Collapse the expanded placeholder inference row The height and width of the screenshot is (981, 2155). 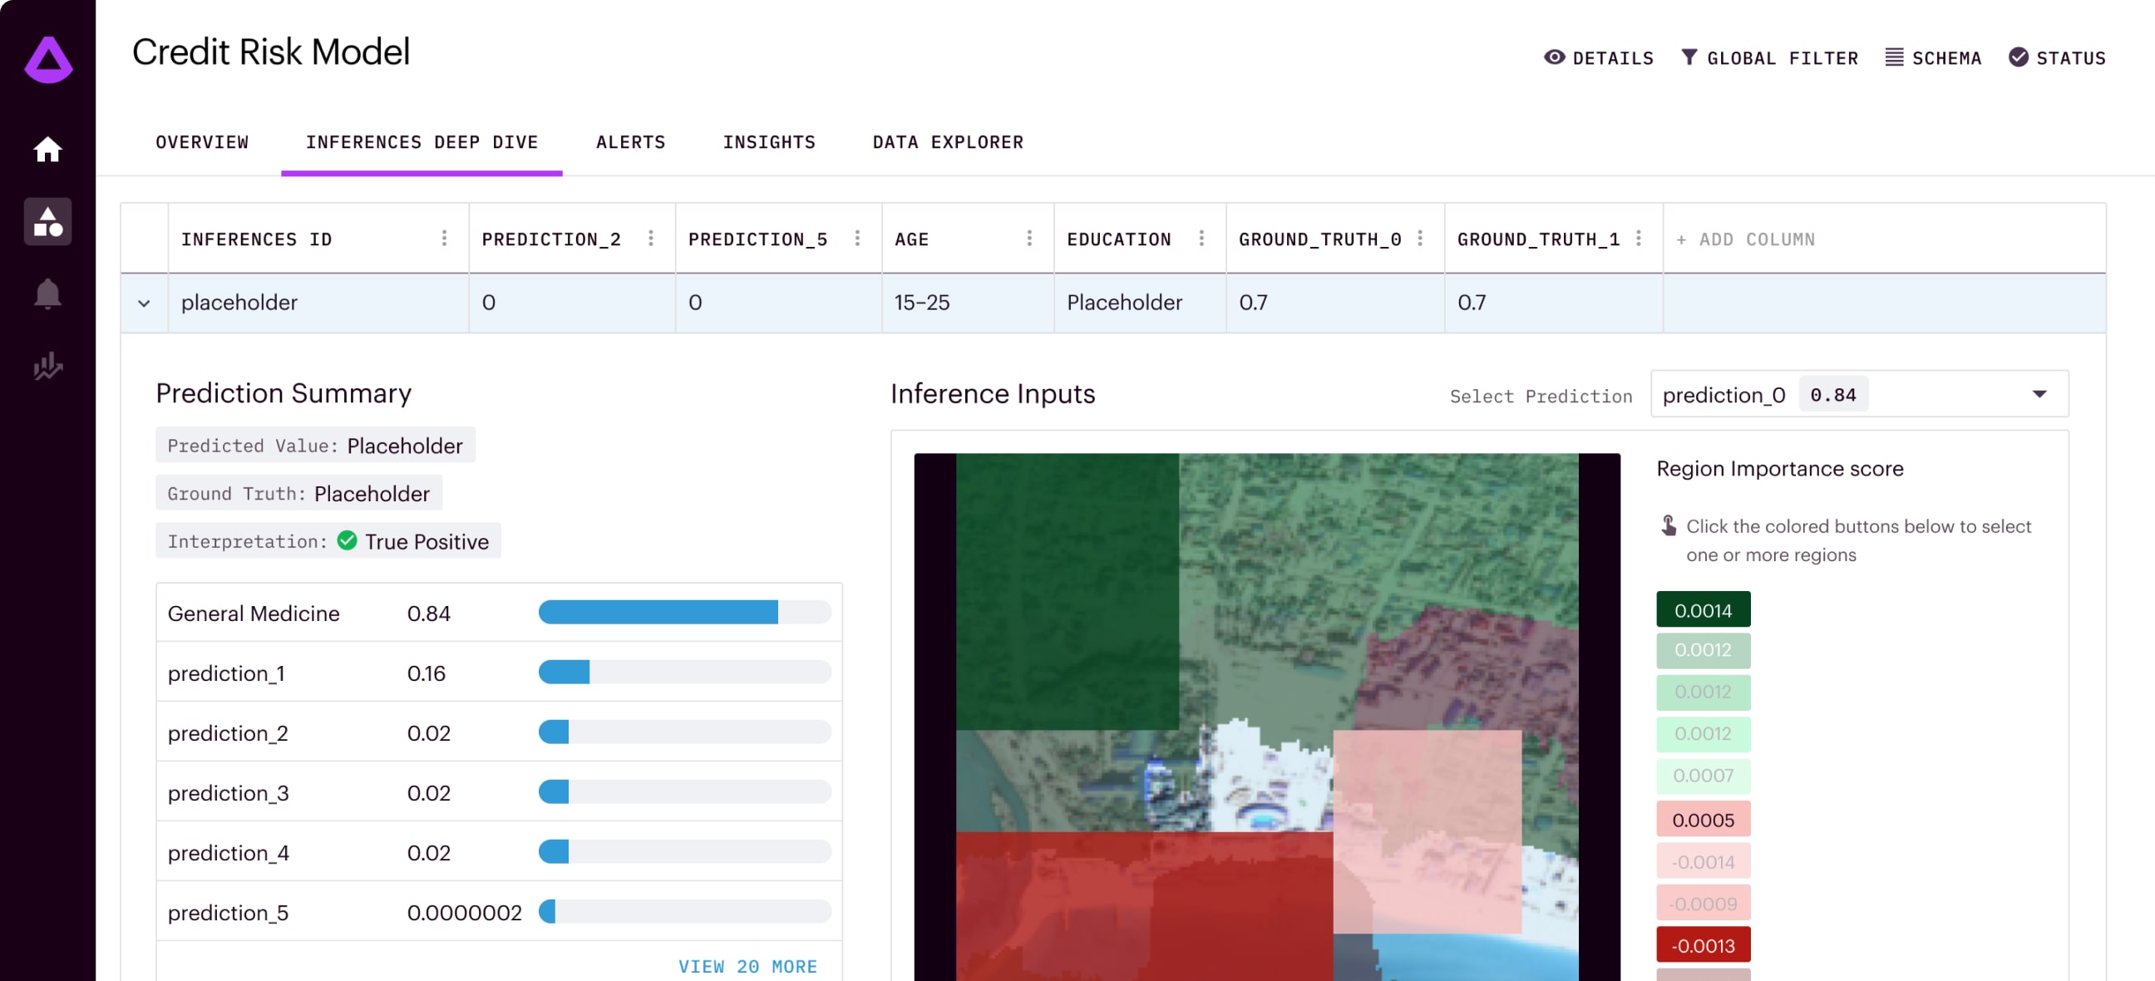tap(144, 303)
